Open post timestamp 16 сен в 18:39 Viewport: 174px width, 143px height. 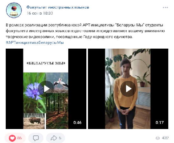click(x=40, y=13)
